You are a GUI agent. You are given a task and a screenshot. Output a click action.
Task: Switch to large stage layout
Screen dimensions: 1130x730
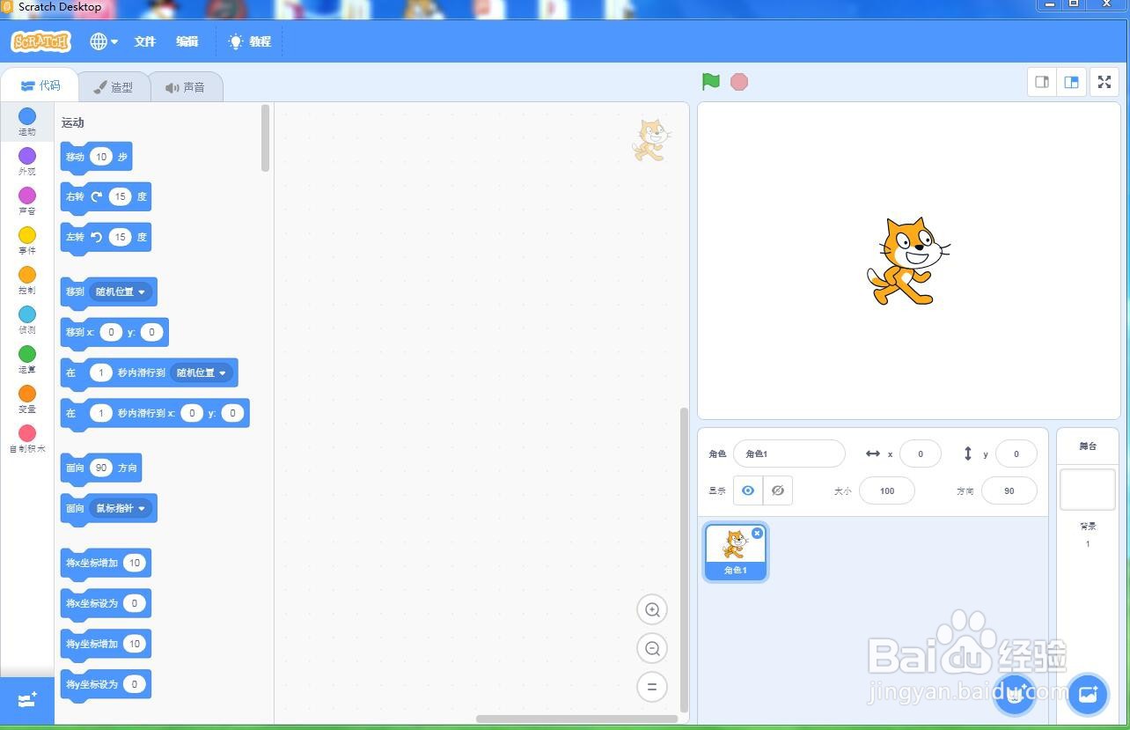tap(1071, 82)
